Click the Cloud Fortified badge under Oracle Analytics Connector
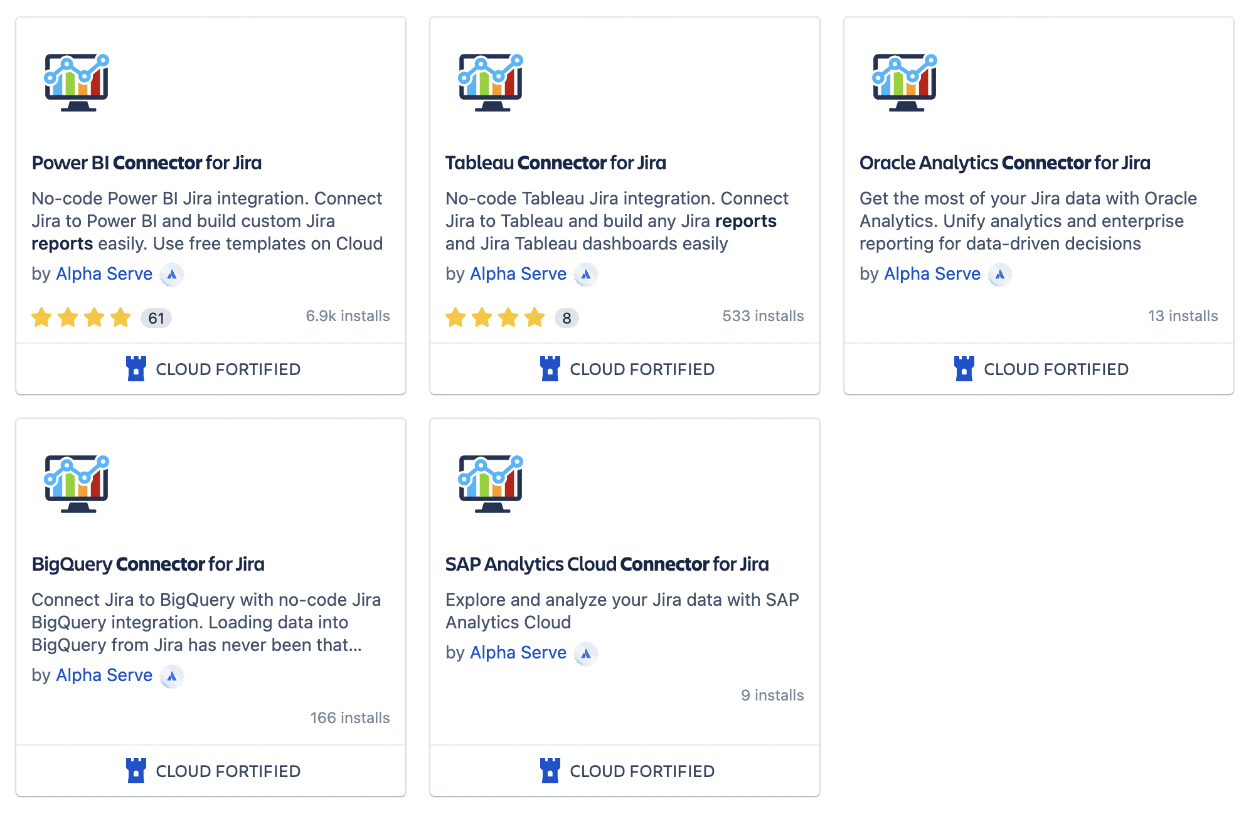The width and height of the screenshot is (1251, 819). (1041, 369)
